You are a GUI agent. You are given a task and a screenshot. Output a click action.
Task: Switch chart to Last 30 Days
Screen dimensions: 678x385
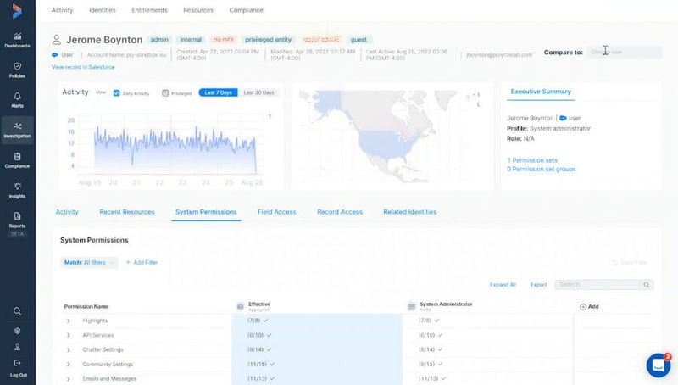260,92
